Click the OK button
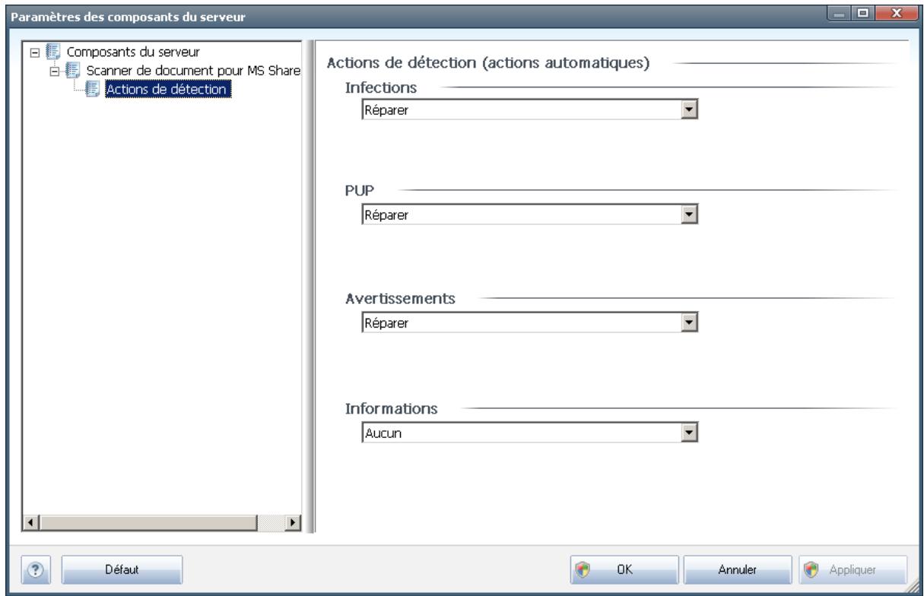 [626, 568]
